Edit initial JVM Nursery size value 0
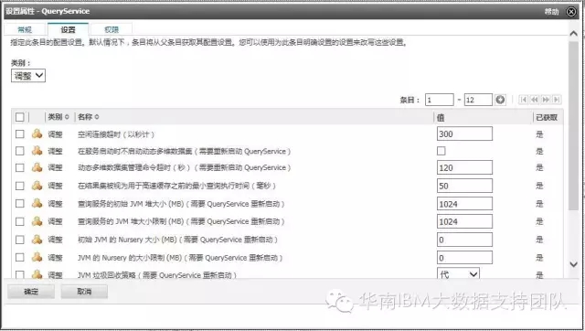The width and height of the screenshot is (585, 331). (464, 240)
